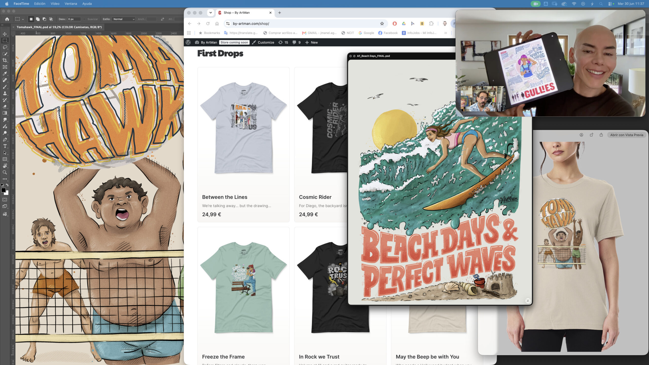
Task: Select the Brush tool in Photoshop
Action: click(x=5, y=87)
